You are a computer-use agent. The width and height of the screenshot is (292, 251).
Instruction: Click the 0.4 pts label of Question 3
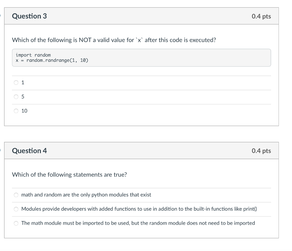click(261, 16)
